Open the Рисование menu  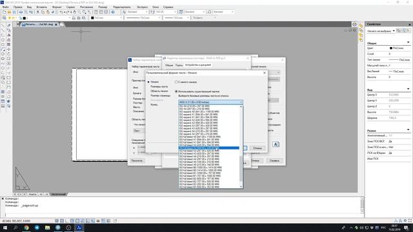pyautogui.click(x=86, y=7)
